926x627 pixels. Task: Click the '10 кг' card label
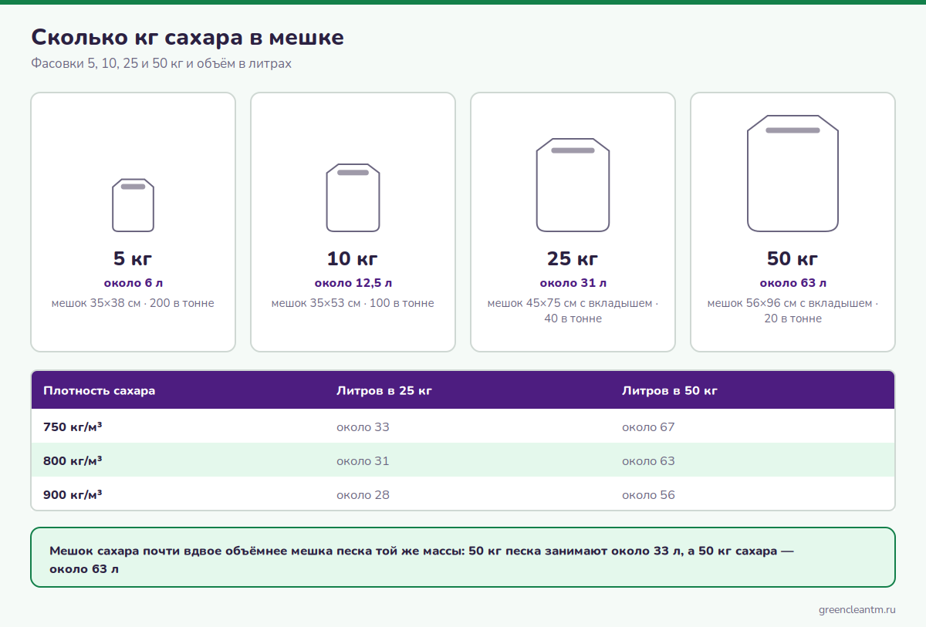point(353,258)
